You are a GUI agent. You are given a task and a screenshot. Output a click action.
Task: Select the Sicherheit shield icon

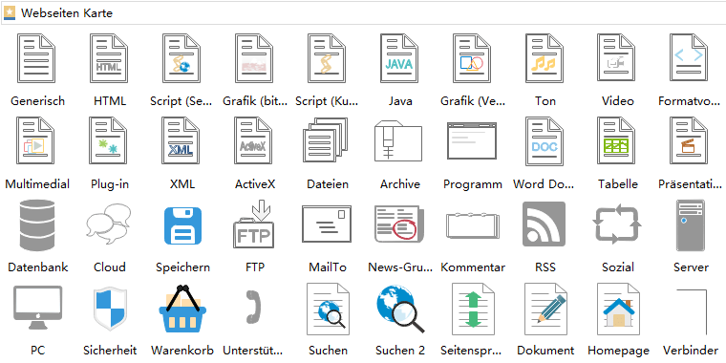click(x=109, y=309)
